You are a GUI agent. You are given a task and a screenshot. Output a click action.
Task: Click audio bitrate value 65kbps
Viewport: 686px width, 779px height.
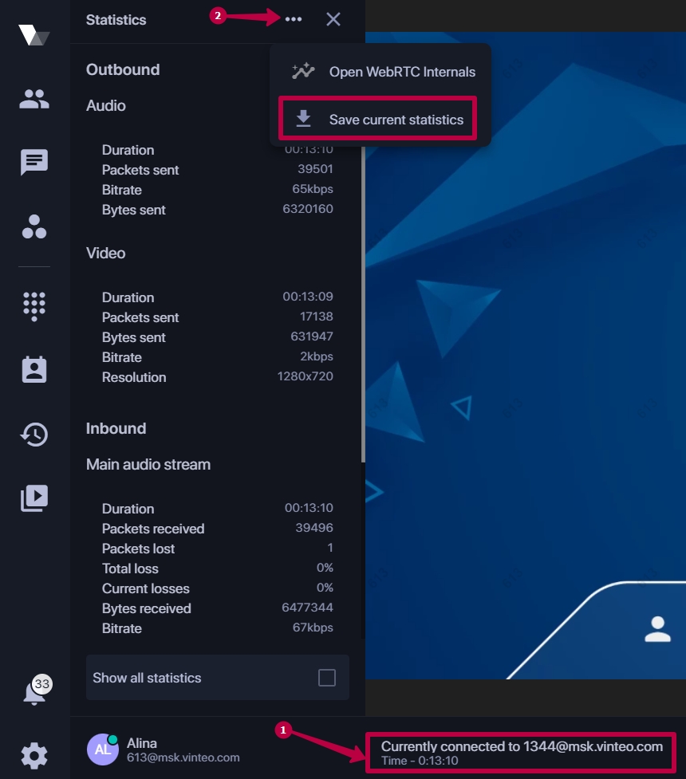[x=313, y=189]
